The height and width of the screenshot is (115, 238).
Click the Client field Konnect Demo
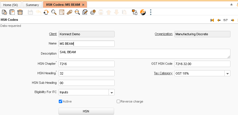(87, 34)
